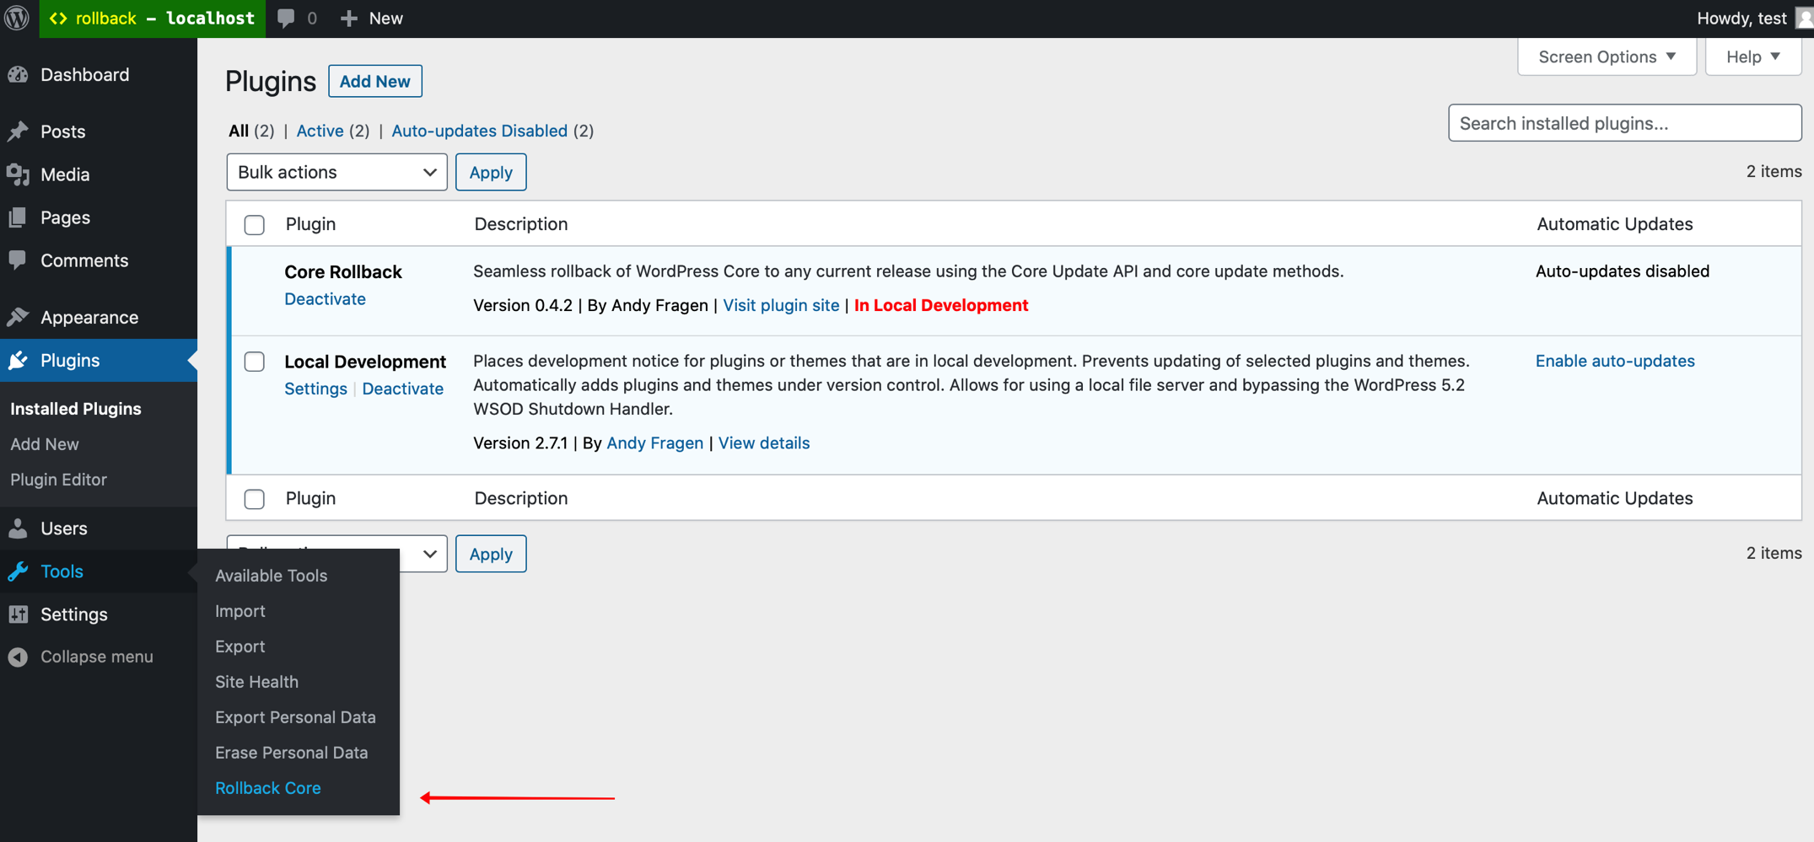Select the All plugins filter
Screen dimensions: 1814x842
239,131
